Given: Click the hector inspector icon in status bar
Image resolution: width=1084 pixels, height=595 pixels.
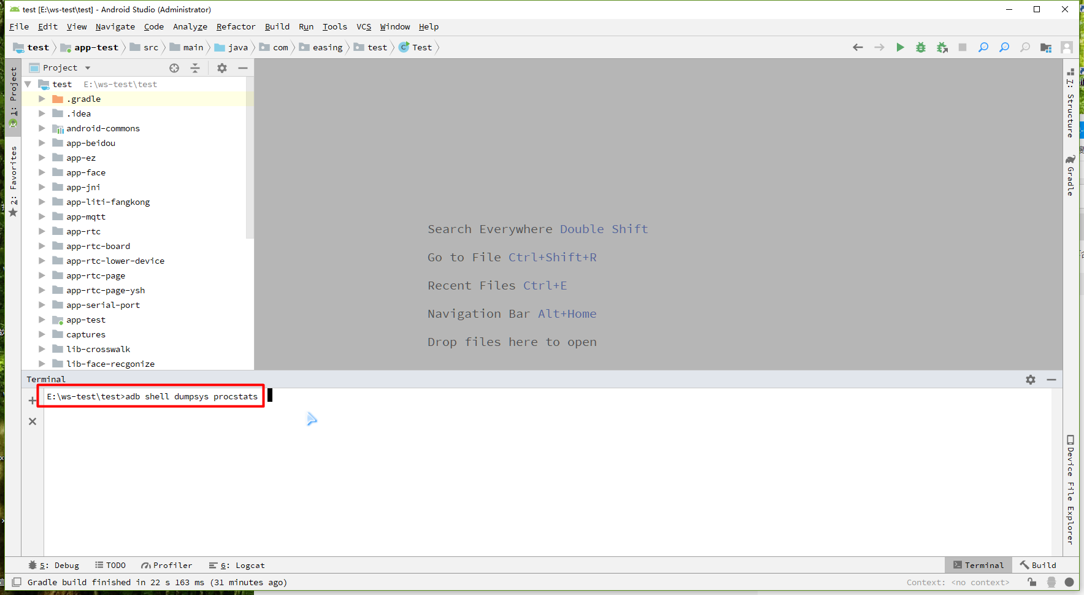Looking at the screenshot, I should tap(1051, 582).
